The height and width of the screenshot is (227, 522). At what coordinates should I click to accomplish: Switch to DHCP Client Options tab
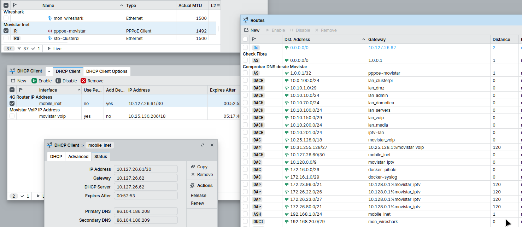point(107,71)
